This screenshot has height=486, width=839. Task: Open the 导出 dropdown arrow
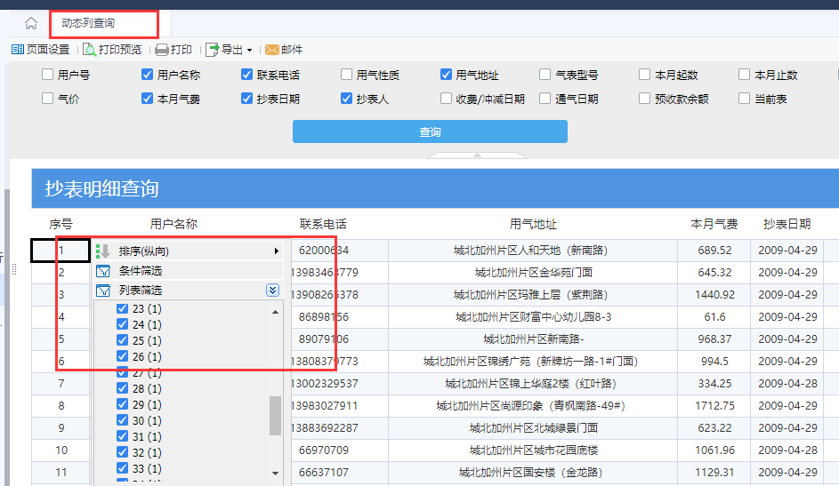coord(249,51)
